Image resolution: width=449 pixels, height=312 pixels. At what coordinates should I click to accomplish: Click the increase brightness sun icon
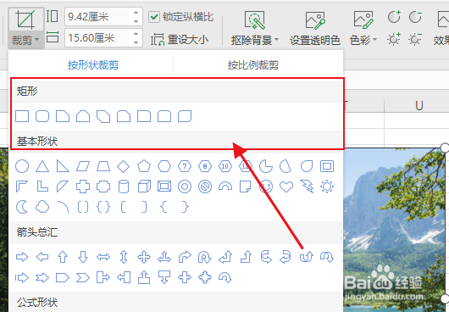pos(394,39)
